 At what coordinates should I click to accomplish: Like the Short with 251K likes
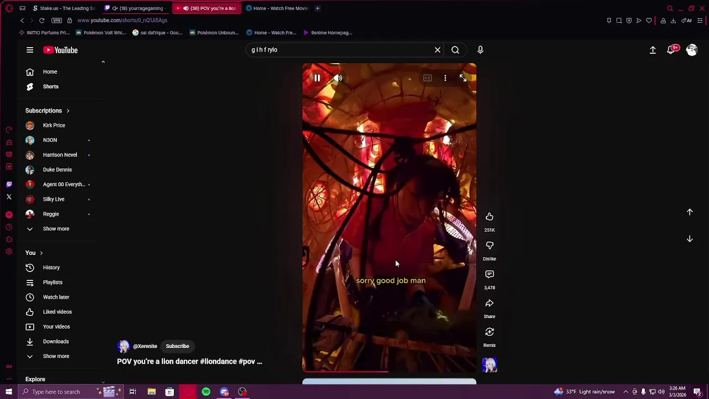click(490, 217)
